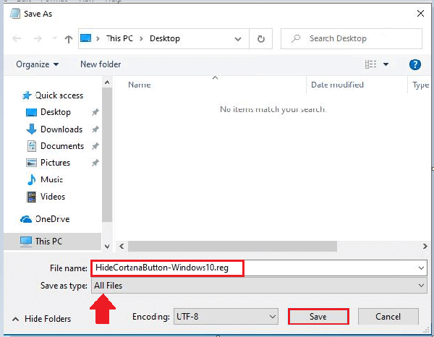
Task: Expand the Save as type dropdown
Action: 259,286
